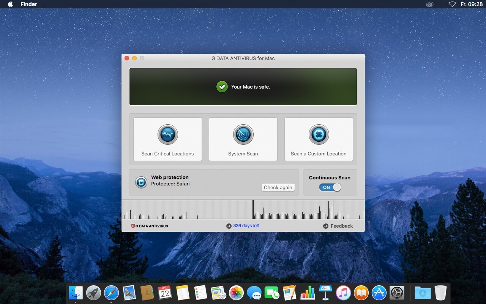Click the System Scan label
486x304 pixels.
coord(243,154)
